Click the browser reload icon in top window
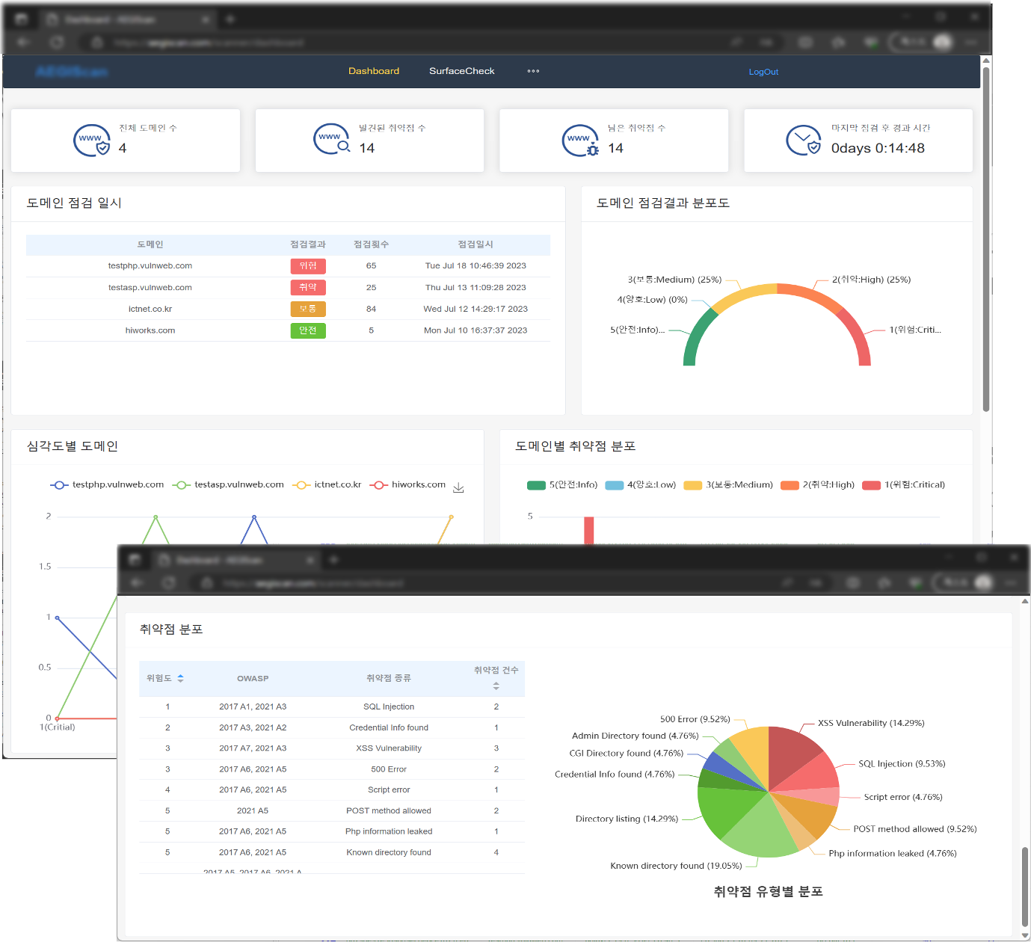The height and width of the screenshot is (942, 1031). click(57, 42)
